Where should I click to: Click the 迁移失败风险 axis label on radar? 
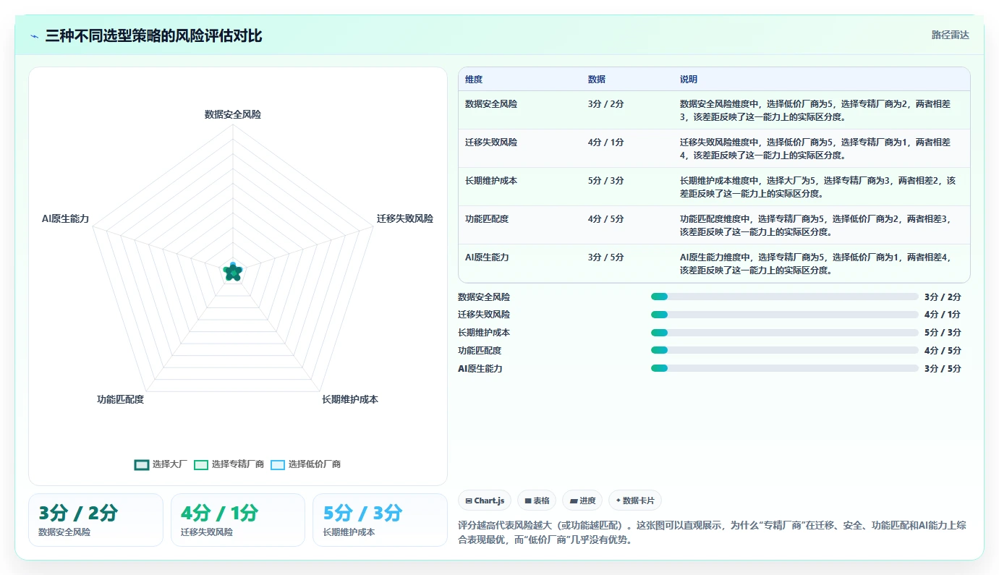click(x=404, y=218)
